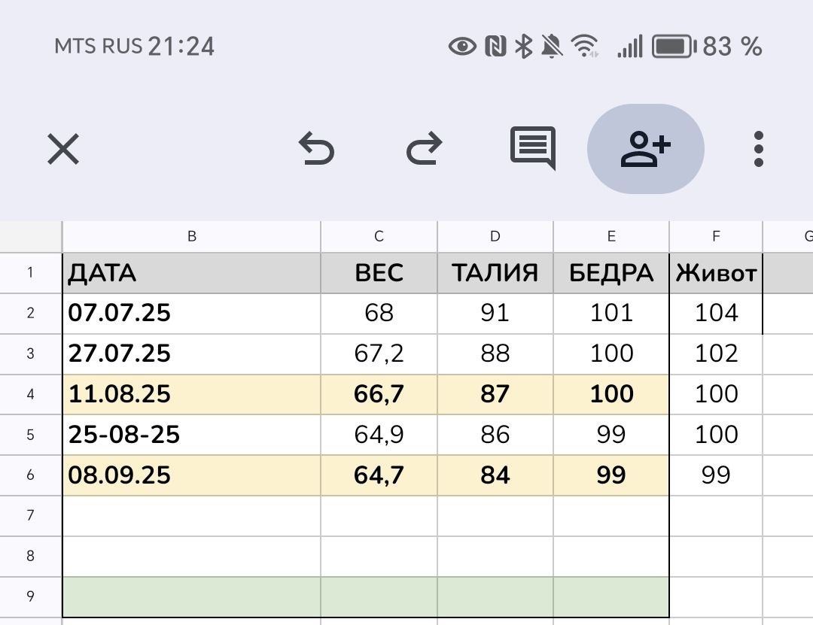Select the weight cell showing 67,2

(379, 353)
